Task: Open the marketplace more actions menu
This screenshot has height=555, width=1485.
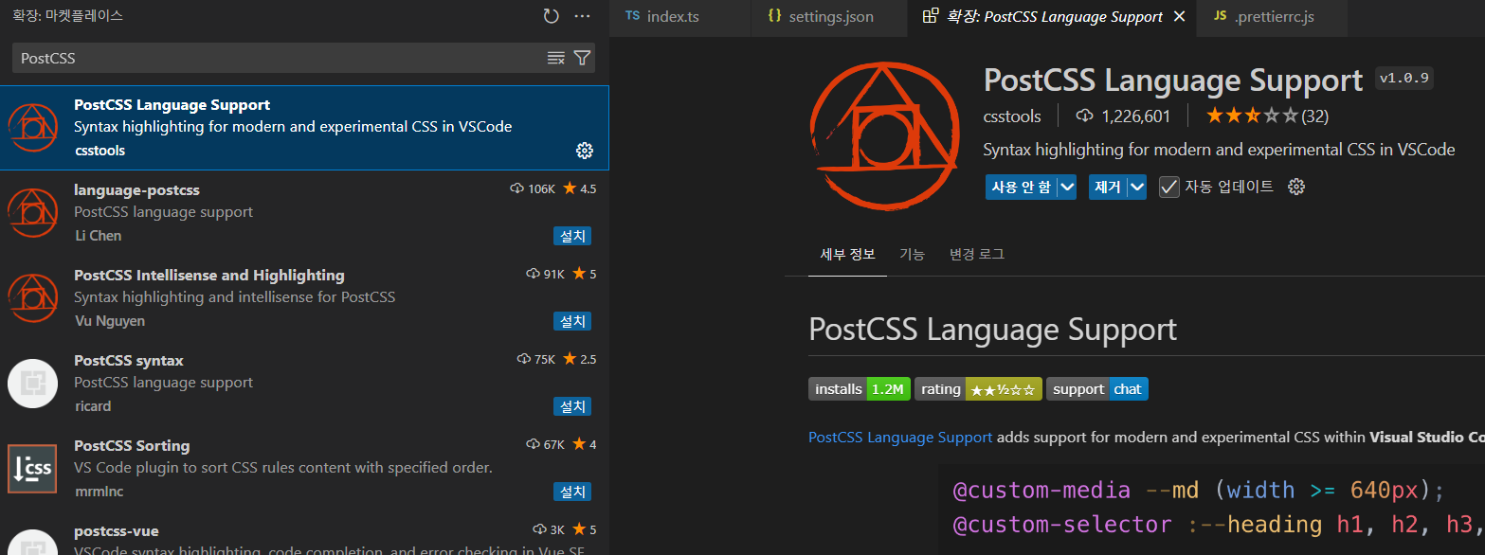Action: 583,16
